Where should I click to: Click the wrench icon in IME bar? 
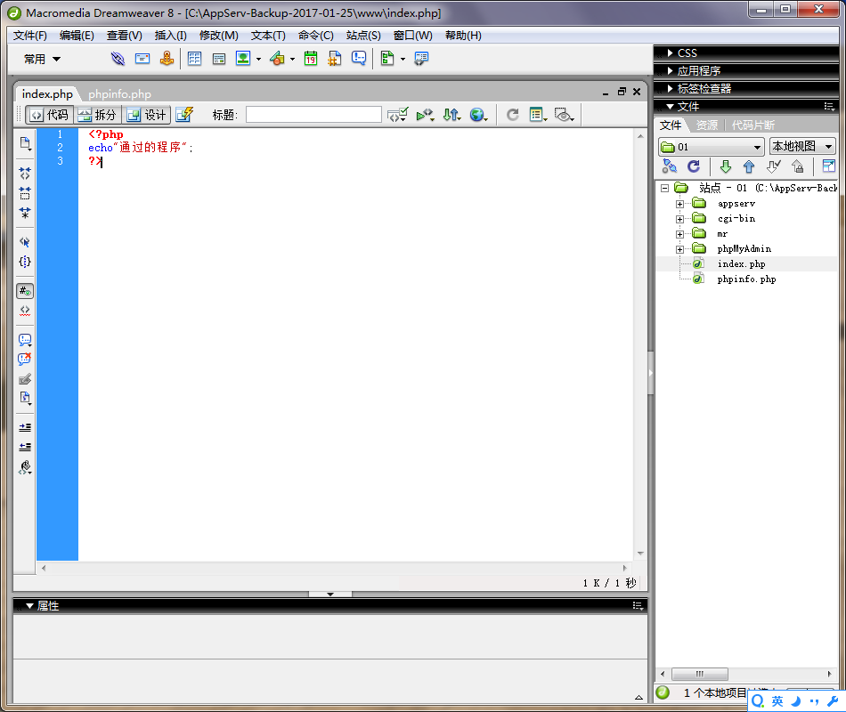(833, 700)
